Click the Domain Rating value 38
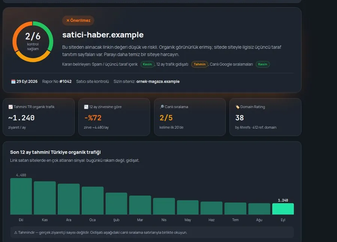The height and width of the screenshot is (242, 337). coord(239,118)
